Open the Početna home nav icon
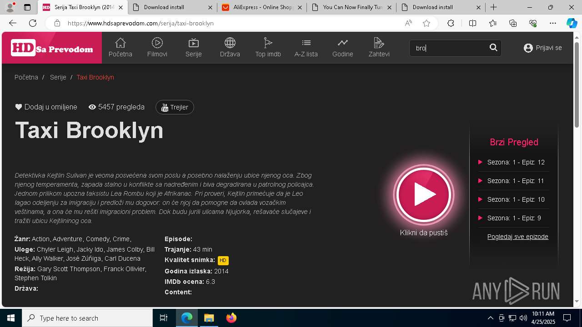This screenshot has height=327, width=582. click(x=120, y=48)
